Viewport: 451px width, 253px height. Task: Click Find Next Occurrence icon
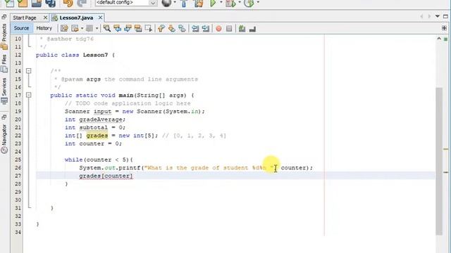(128, 28)
